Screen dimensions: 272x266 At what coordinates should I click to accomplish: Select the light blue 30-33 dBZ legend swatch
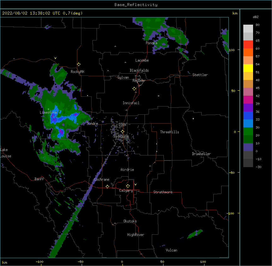[x=248, y=124]
